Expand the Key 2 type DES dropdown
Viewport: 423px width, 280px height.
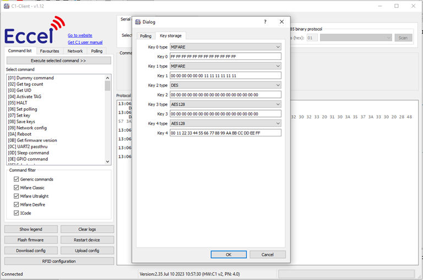(225, 85)
